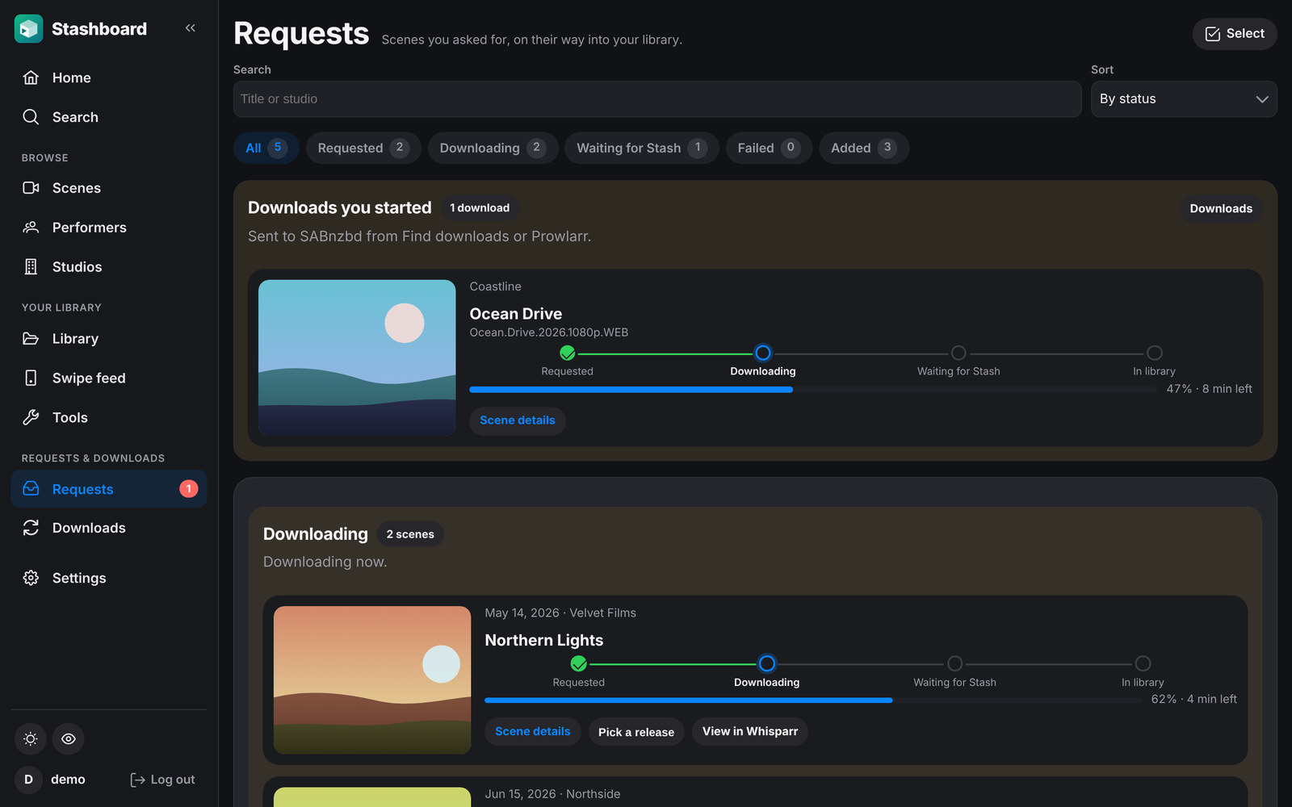The image size is (1292, 807).
Task: Open Downloads via the sync arrows icon
Action: [31, 528]
